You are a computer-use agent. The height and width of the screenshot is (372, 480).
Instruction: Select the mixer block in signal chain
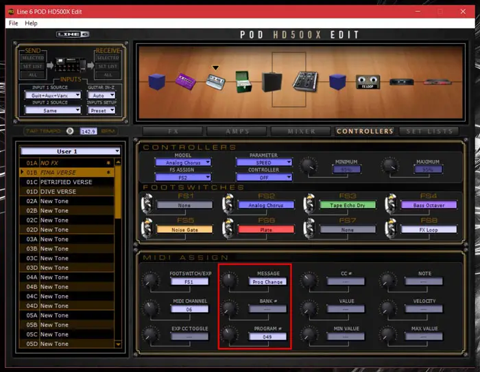click(x=305, y=81)
